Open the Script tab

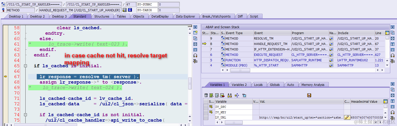click(x=254, y=16)
